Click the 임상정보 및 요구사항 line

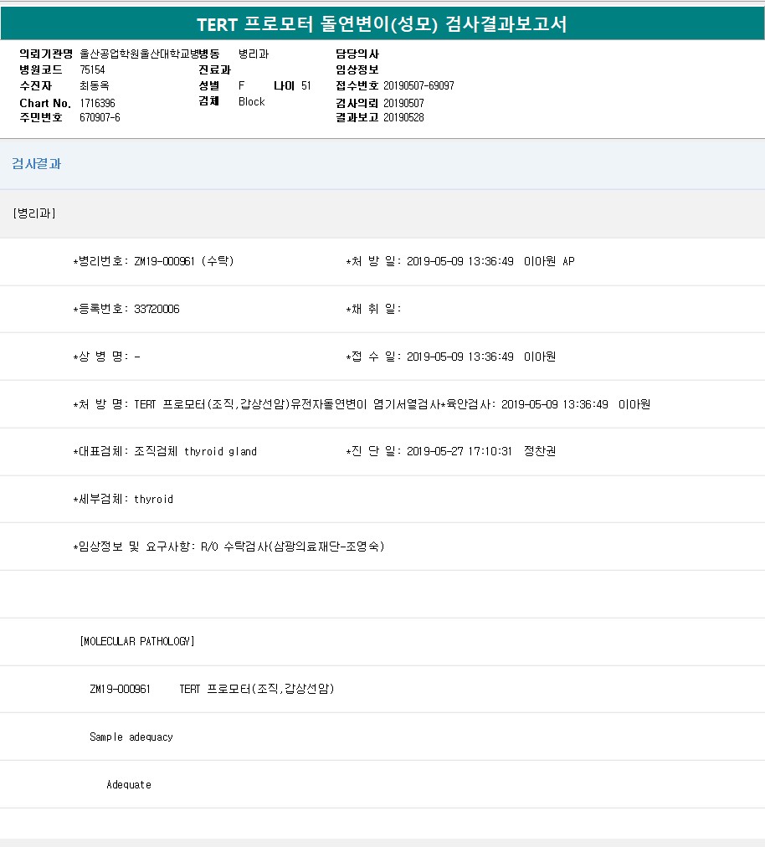click(229, 547)
